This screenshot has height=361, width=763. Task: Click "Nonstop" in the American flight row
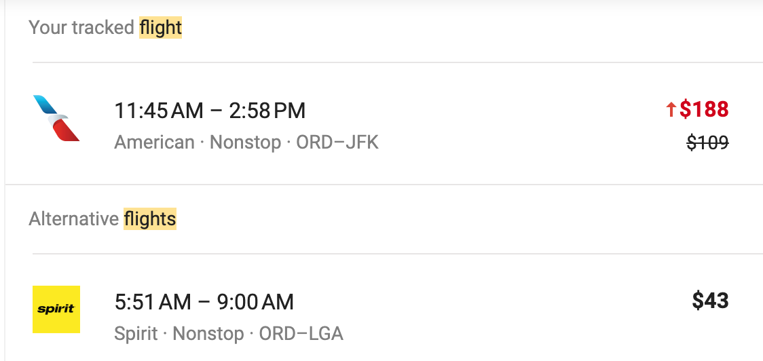click(245, 142)
